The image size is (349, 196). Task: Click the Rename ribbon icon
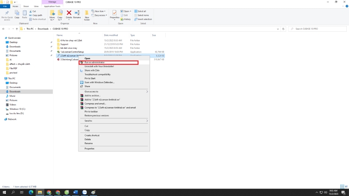77,13
